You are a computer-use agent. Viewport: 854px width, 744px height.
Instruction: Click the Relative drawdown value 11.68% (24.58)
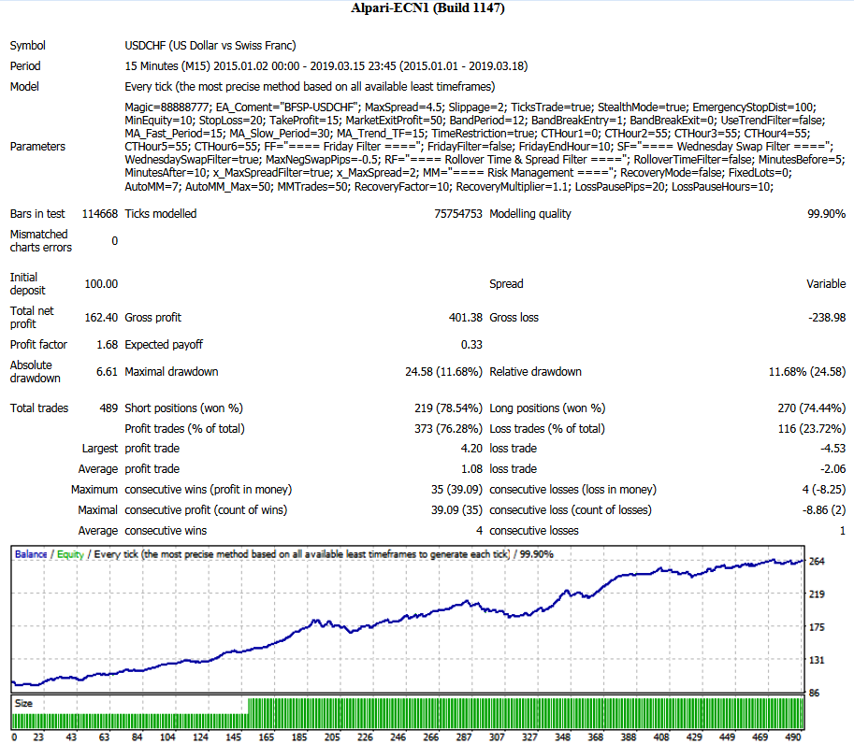point(807,372)
